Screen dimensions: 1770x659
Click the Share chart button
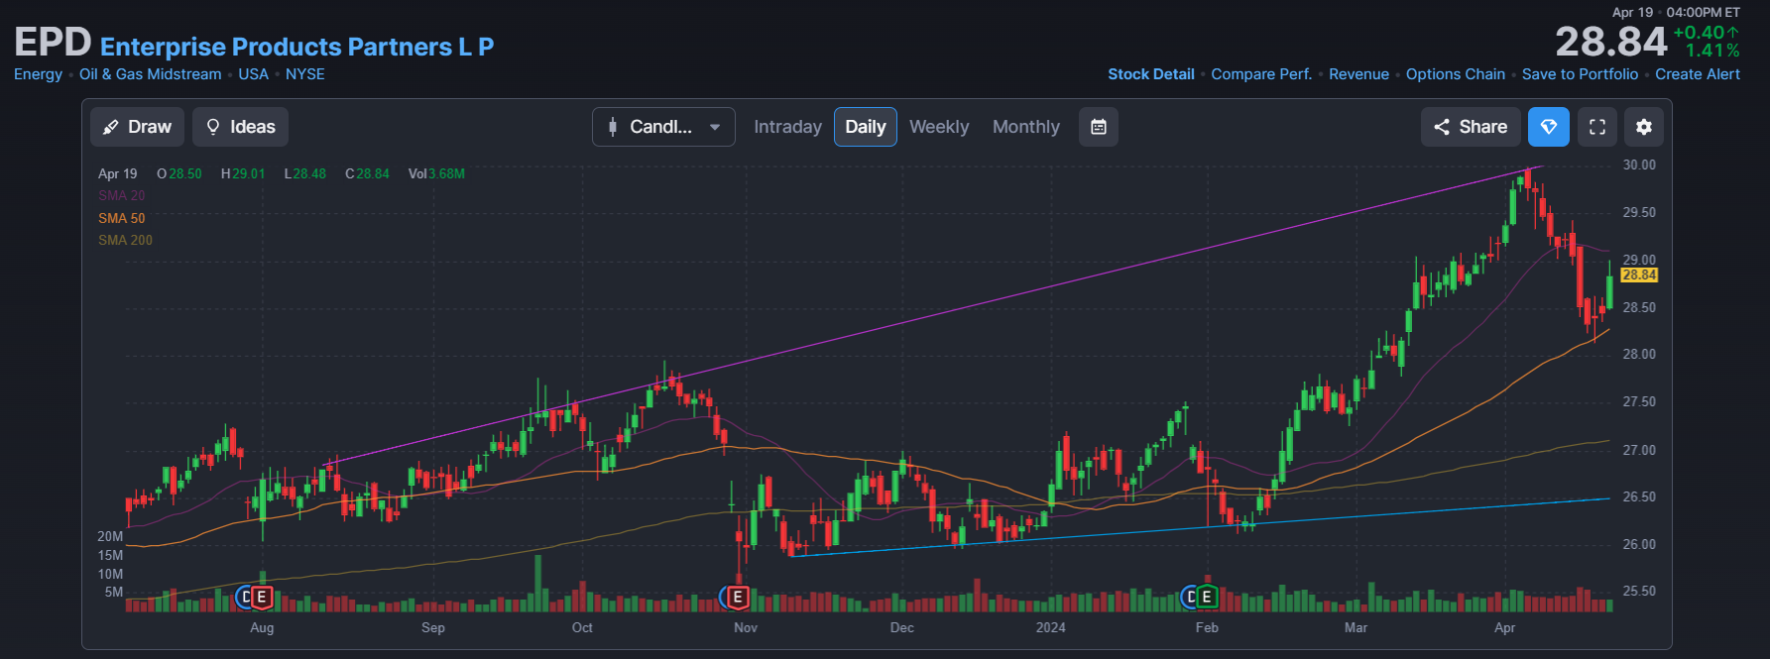[1471, 127]
